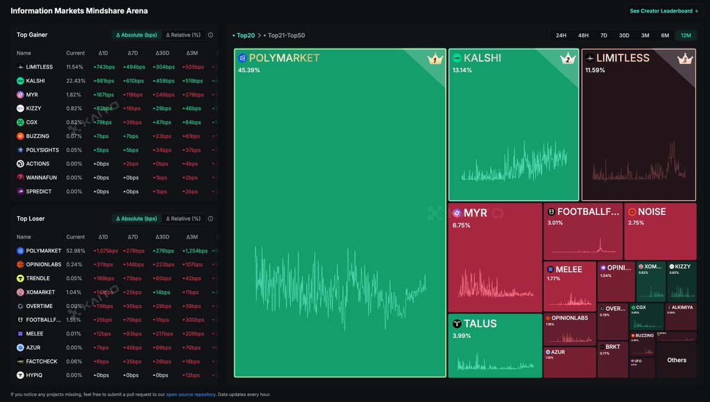Select the 12M timeframe

coord(686,36)
